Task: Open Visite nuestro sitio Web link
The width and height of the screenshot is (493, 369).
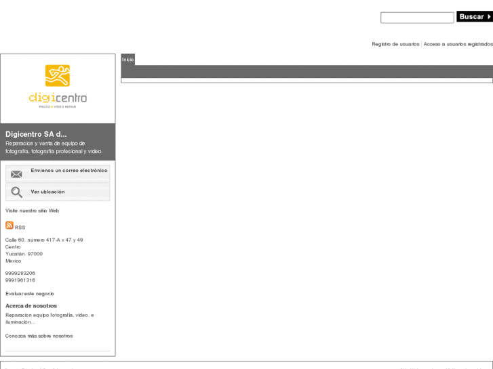Action: (32, 211)
